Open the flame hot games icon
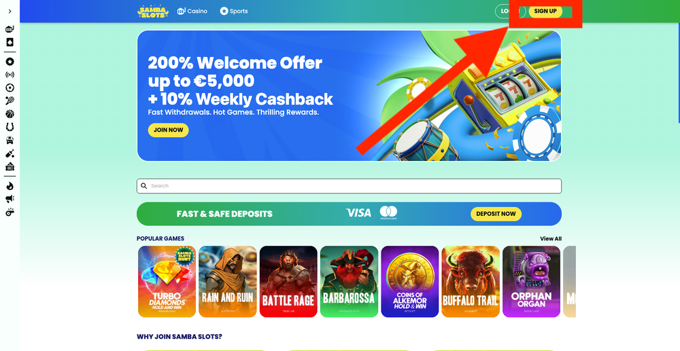This screenshot has height=351, width=680. point(10,185)
